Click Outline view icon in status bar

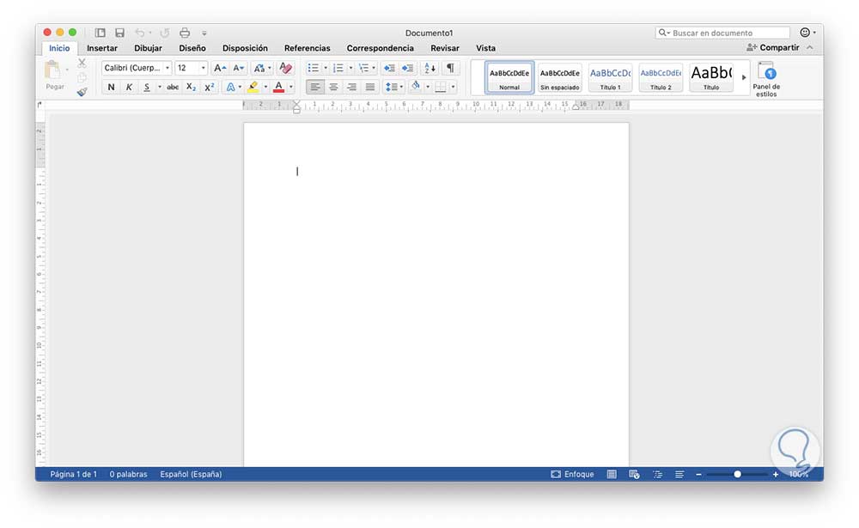point(657,474)
